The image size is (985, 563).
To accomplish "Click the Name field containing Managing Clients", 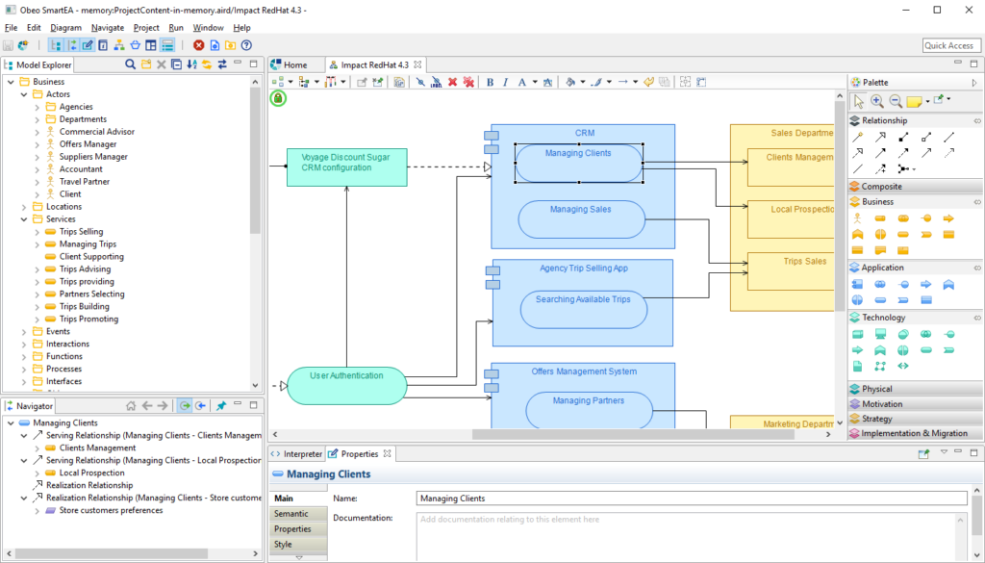I will pos(691,499).
